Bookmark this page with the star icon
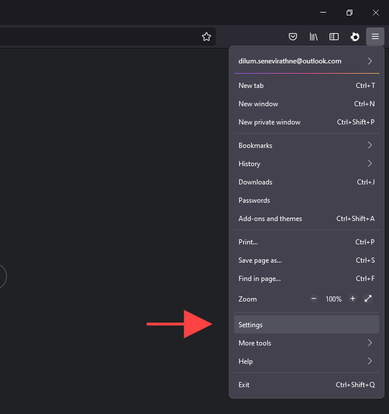Screen dimensions: 389x414 click(207, 37)
